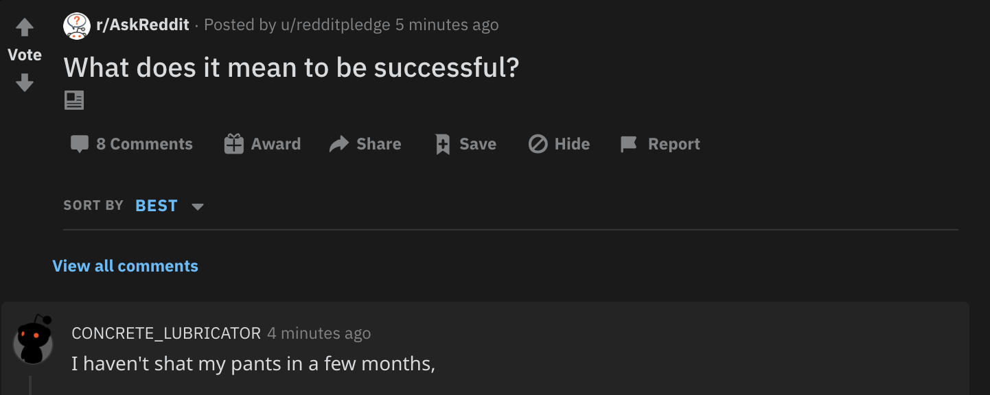This screenshot has height=395, width=990.
Task: Give an Award using the gift icon
Action: tap(234, 143)
